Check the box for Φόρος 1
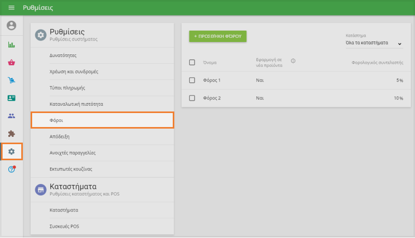This screenshot has width=415, height=238. pyautogui.click(x=192, y=80)
